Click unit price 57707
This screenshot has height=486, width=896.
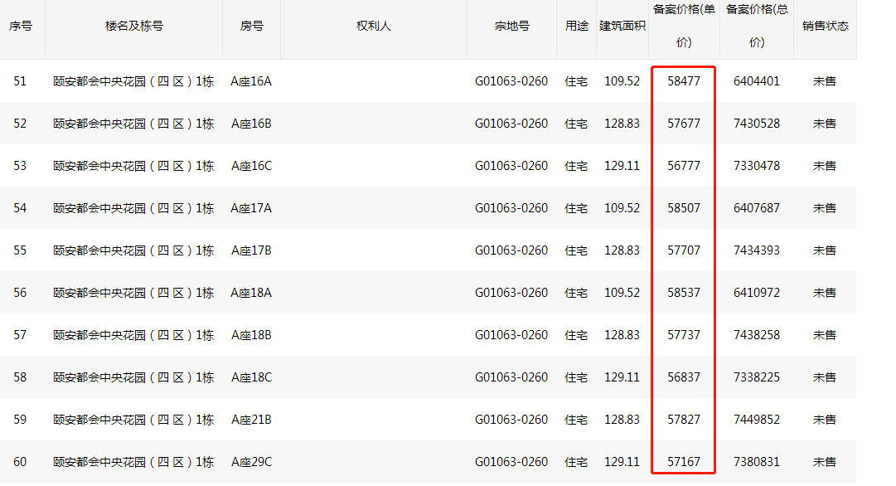point(684,250)
